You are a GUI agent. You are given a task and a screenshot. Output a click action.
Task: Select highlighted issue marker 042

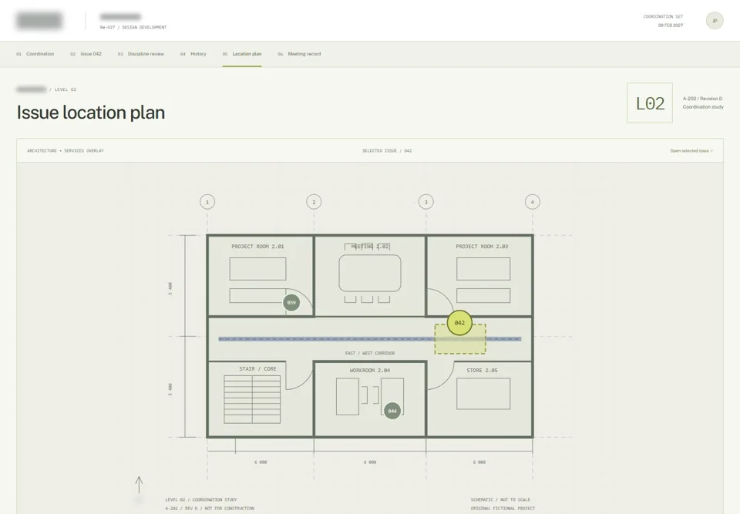[x=459, y=323]
